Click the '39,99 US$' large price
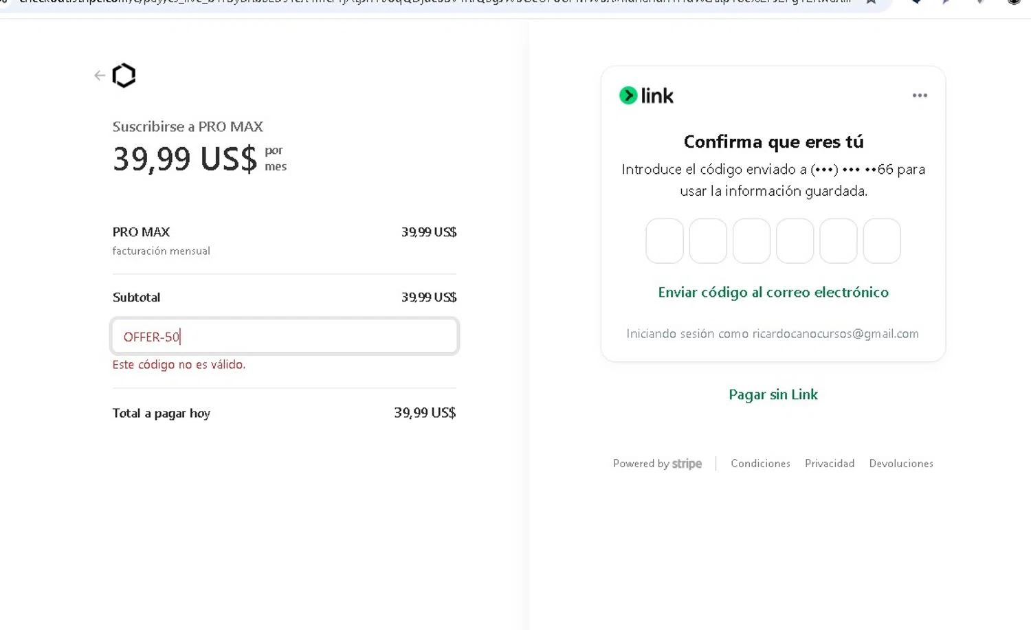 click(185, 159)
